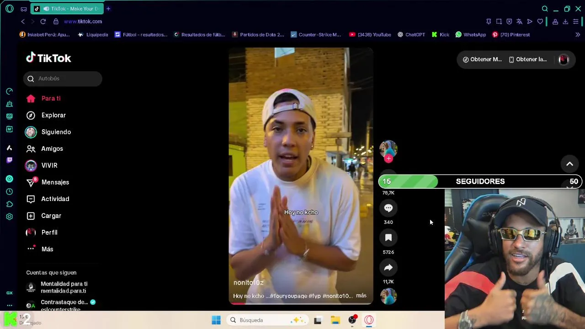The height and width of the screenshot is (329, 585).
Task: Add page to bookmarks with heart icon
Action: point(540,21)
